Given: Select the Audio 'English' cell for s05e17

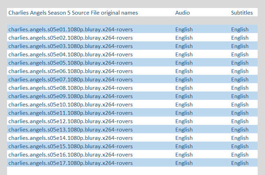Looking at the screenshot, I should click(x=184, y=163).
